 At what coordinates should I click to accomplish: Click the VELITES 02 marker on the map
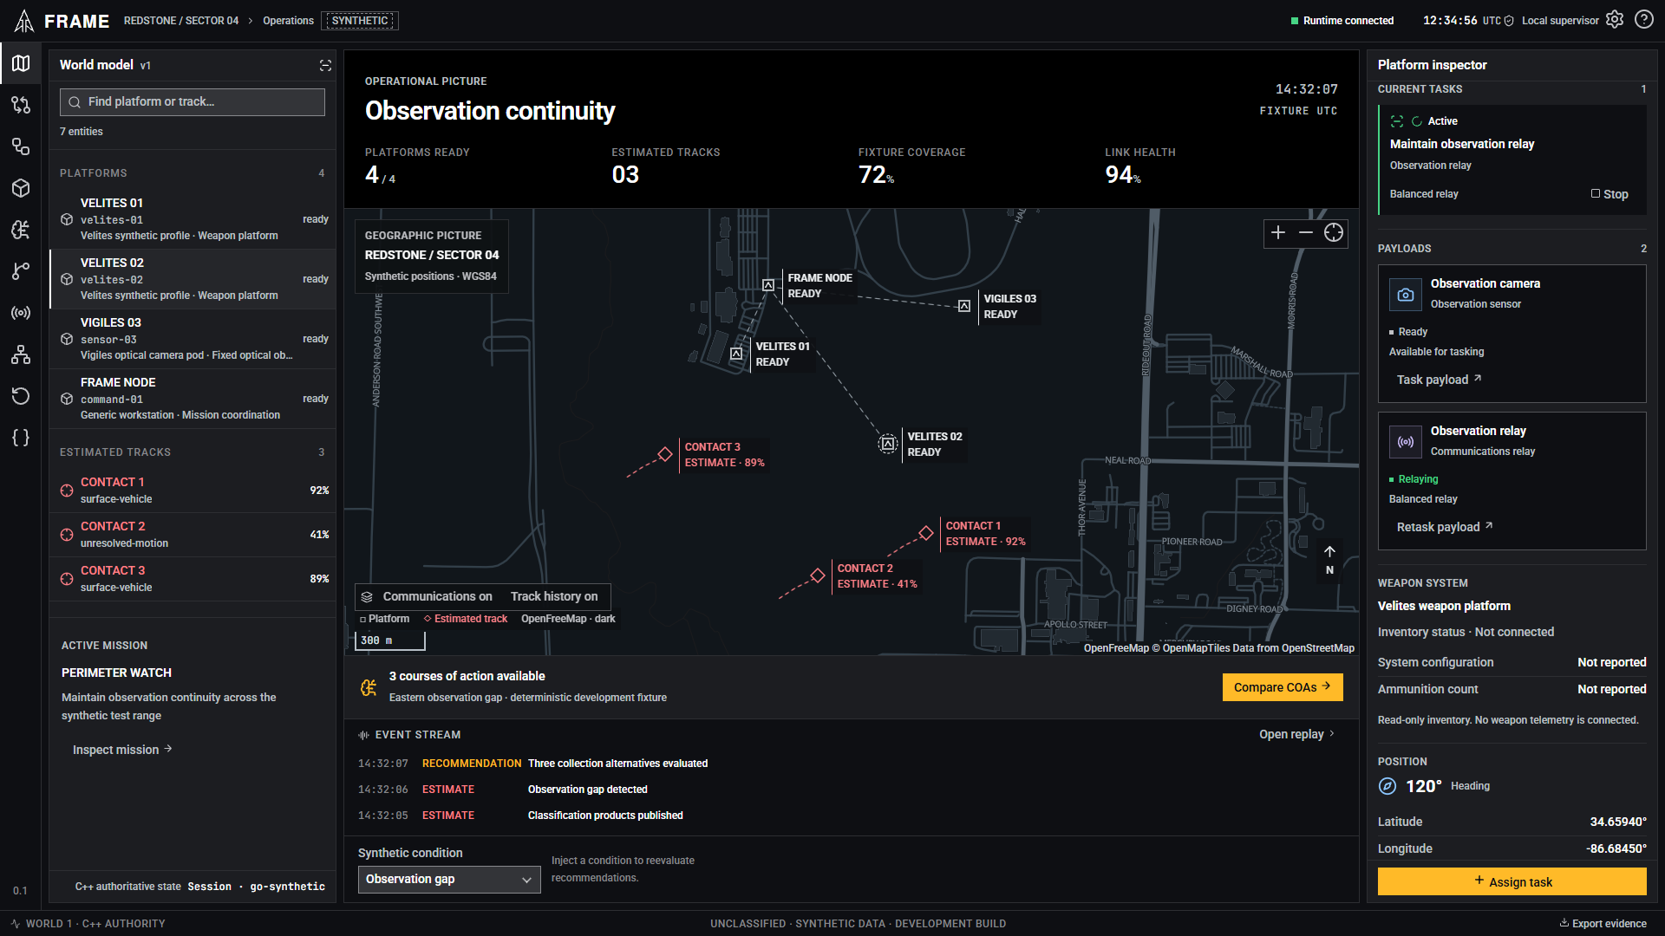pos(888,444)
